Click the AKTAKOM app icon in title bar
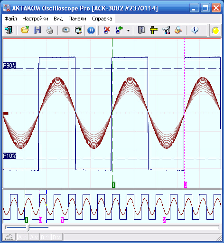 click(x=7, y=8)
